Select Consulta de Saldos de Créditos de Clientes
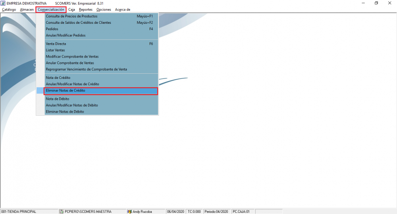 coord(101,23)
